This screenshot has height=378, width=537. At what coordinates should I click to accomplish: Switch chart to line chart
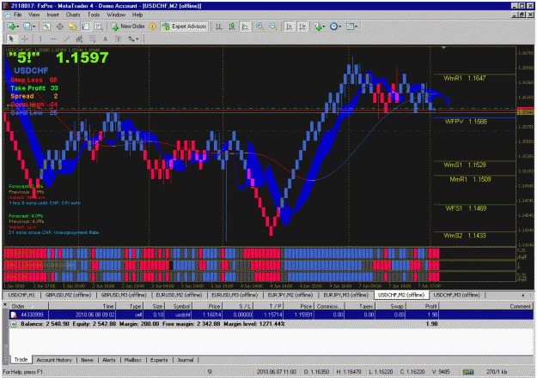click(245, 27)
